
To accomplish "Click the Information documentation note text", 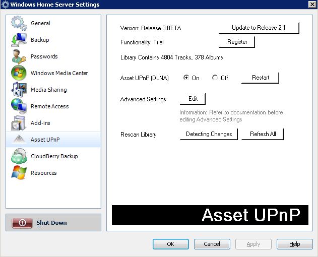I will tap(231, 116).
